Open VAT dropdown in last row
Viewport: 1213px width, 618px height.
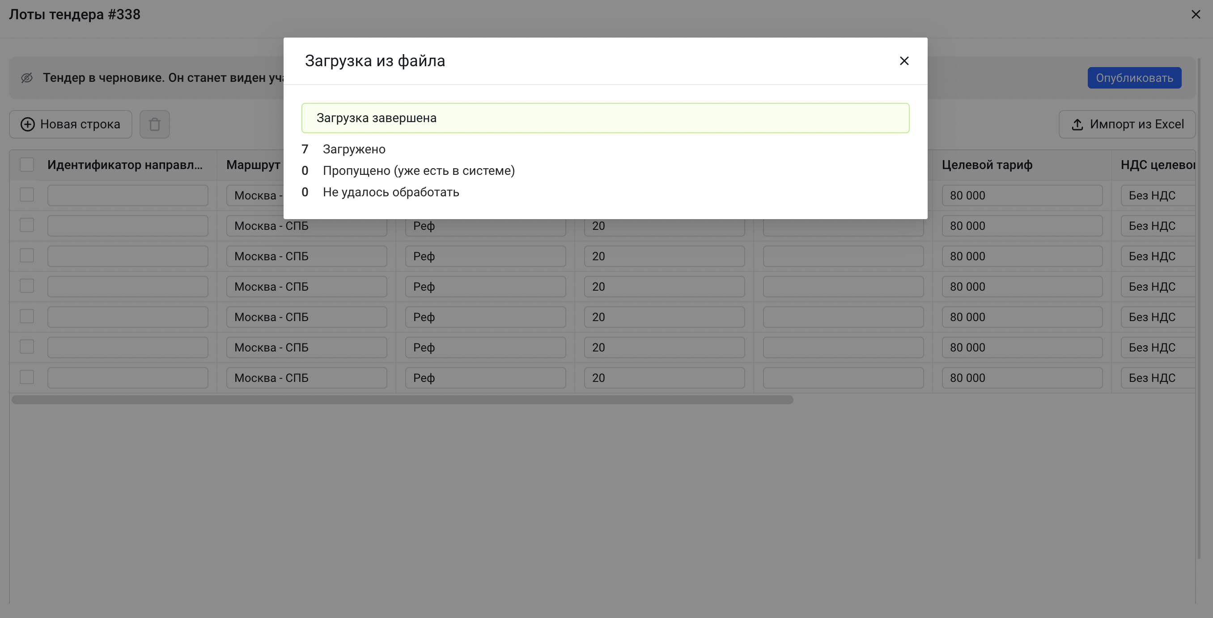1158,378
